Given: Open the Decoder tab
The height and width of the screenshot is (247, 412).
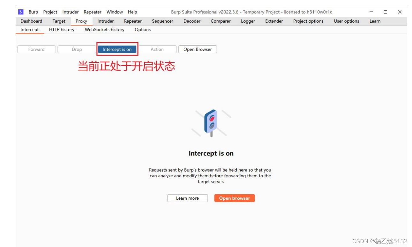Looking at the screenshot, I should coord(192,21).
